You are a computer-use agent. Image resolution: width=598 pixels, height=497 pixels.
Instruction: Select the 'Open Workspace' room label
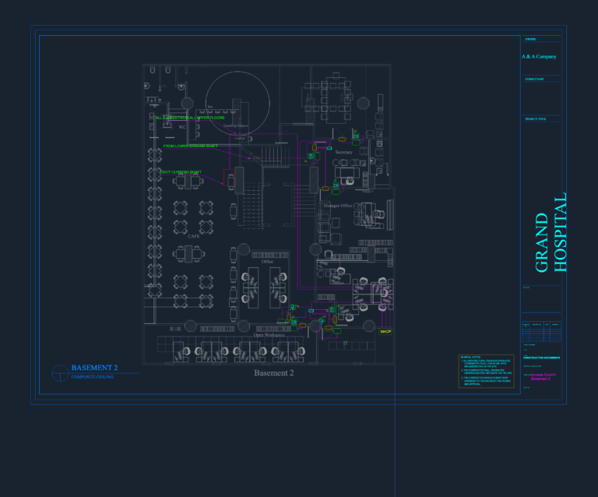point(269,335)
